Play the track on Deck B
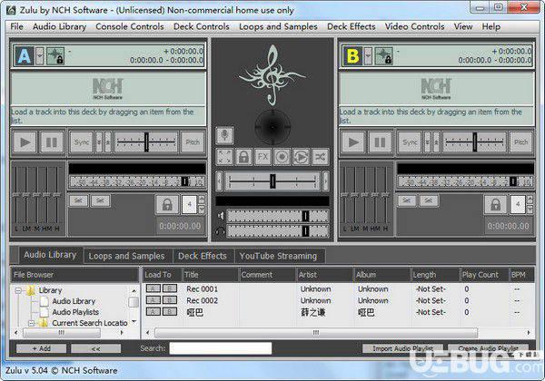This screenshot has width=545, height=381. [x=353, y=142]
